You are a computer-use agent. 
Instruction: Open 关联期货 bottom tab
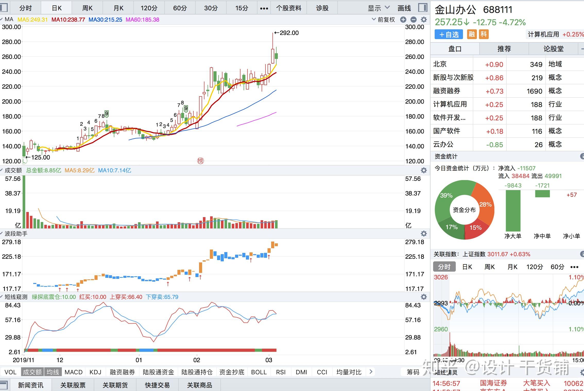[115, 385]
